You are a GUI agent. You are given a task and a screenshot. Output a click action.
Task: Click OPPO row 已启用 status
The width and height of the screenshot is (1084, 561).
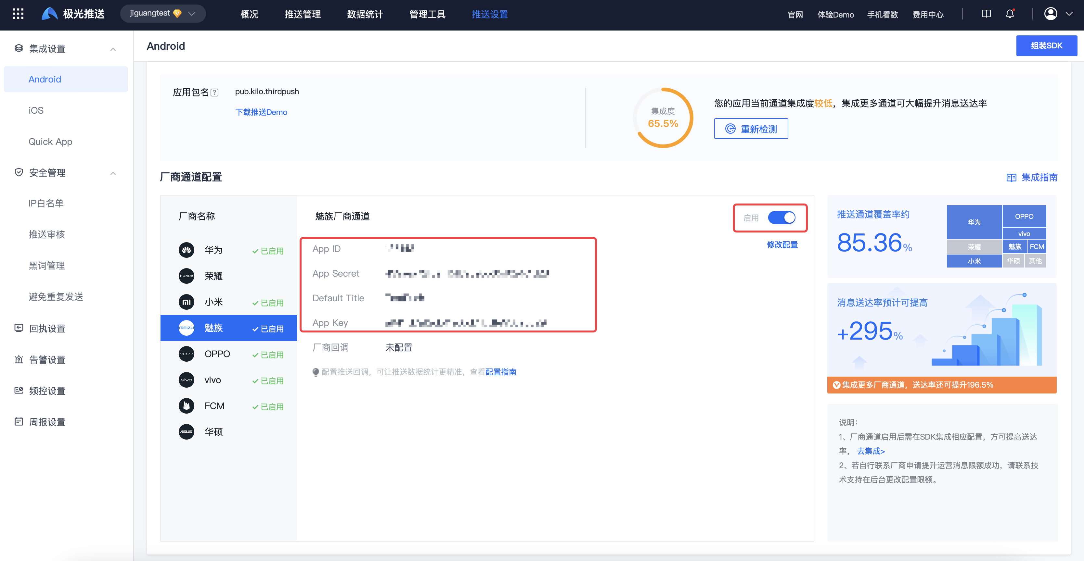pos(268,355)
